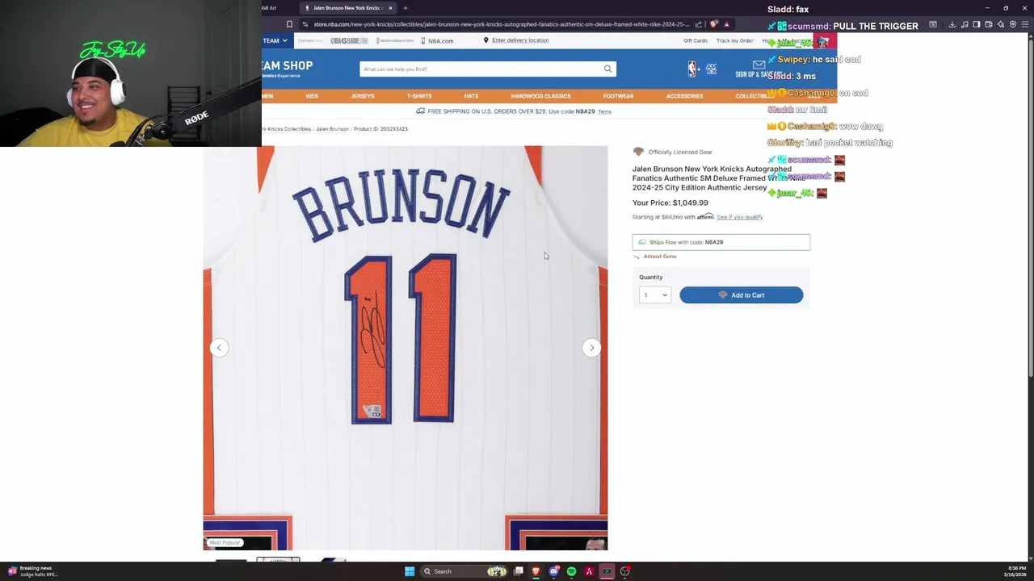
Task: Click 'Your Price: $1,049.99' text
Action: point(670,203)
